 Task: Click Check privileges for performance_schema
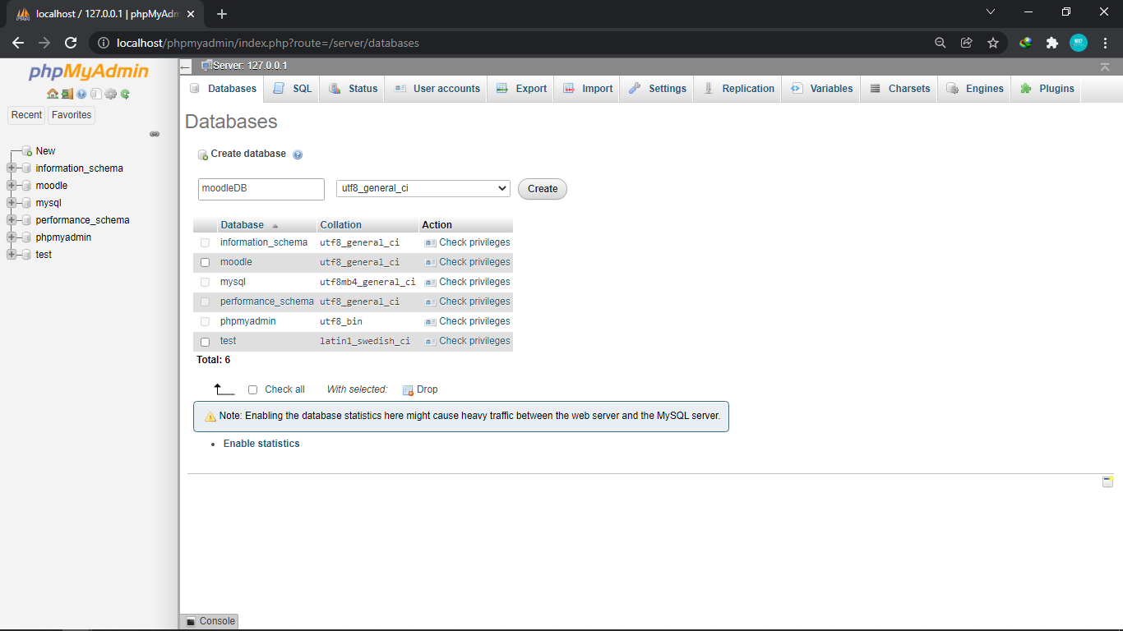[474, 302]
